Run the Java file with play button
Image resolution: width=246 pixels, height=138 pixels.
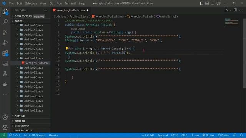pyautogui.click(x=226, y=10)
